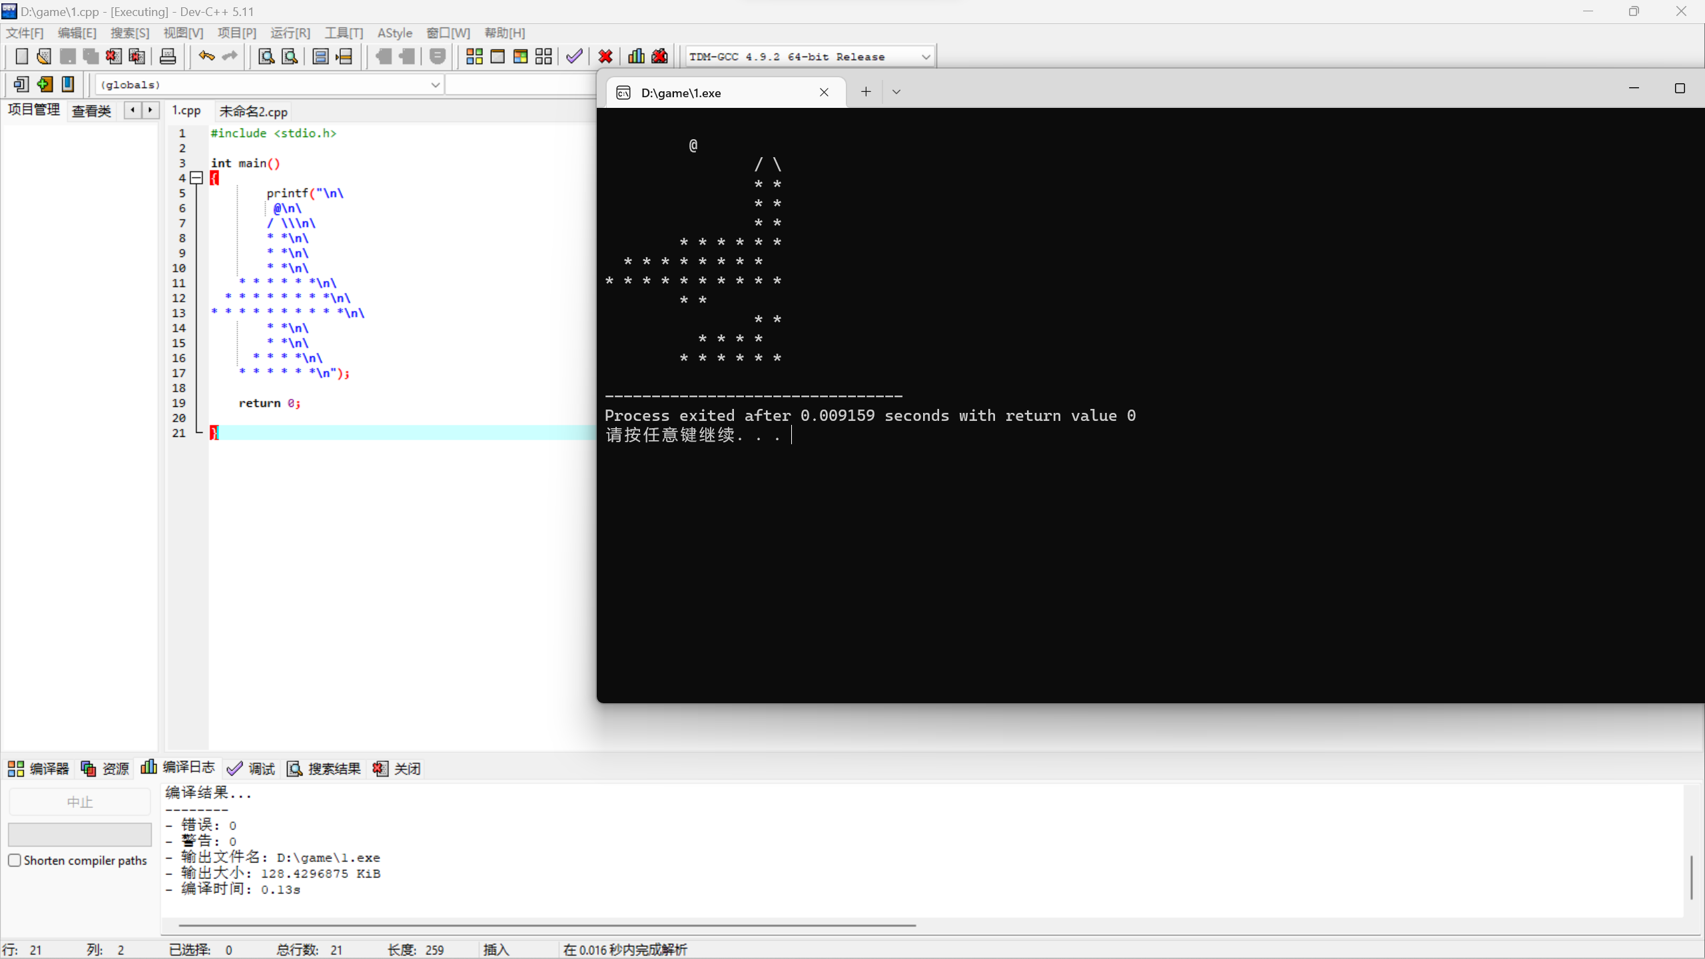Screen dimensions: 1705x959
Task: Click the compile progress bar under 中止
Action: pyautogui.click(x=80, y=834)
